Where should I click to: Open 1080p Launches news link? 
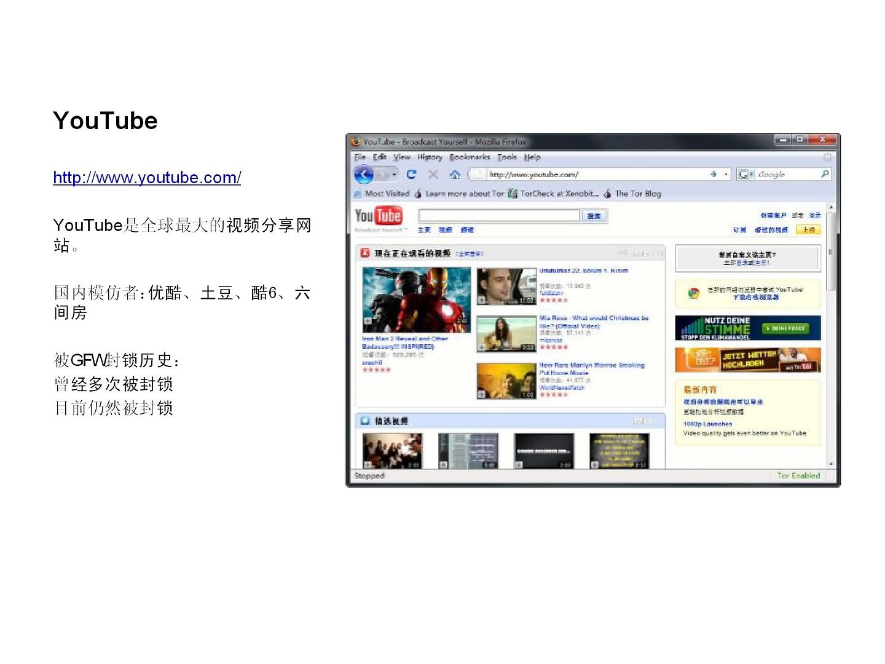click(x=708, y=424)
